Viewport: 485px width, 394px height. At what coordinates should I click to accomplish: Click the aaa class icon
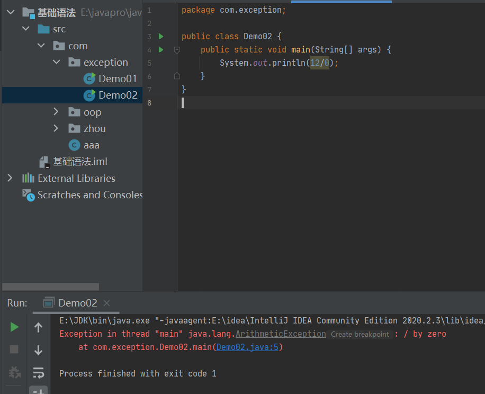[x=74, y=145]
